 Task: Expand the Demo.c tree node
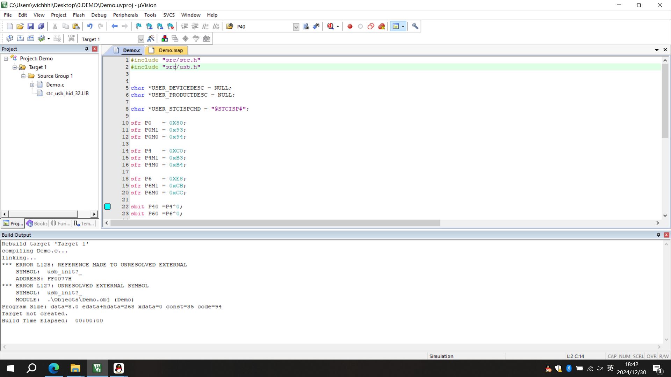(x=32, y=85)
